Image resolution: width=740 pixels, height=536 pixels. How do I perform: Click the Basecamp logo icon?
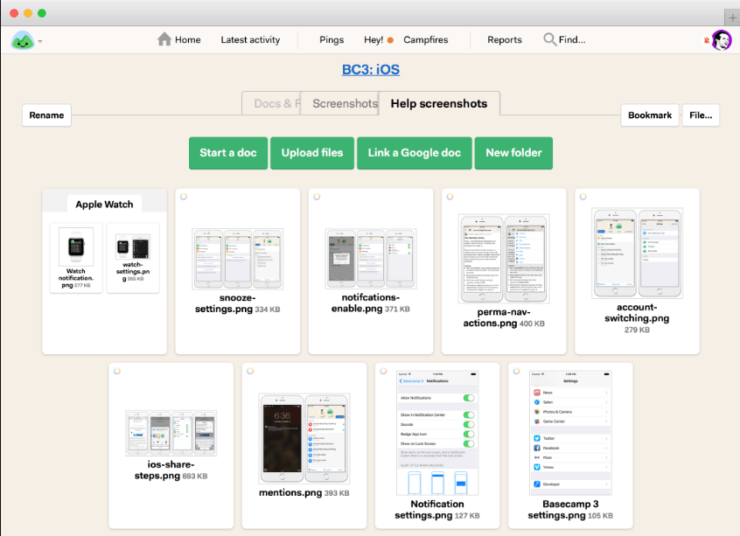(x=23, y=40)
